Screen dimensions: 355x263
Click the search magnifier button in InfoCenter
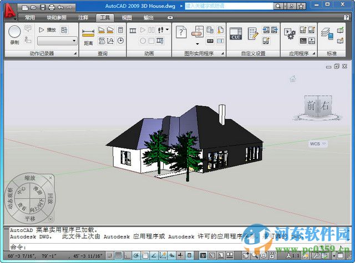click(x=278, y=6)
